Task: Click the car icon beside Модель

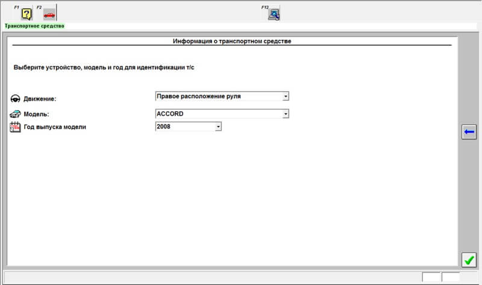Action: 16,114
